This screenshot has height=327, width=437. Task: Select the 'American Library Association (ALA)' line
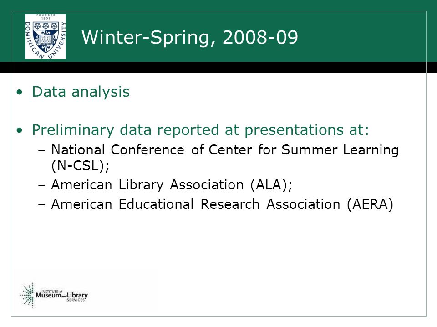click(x=172, y=185)
